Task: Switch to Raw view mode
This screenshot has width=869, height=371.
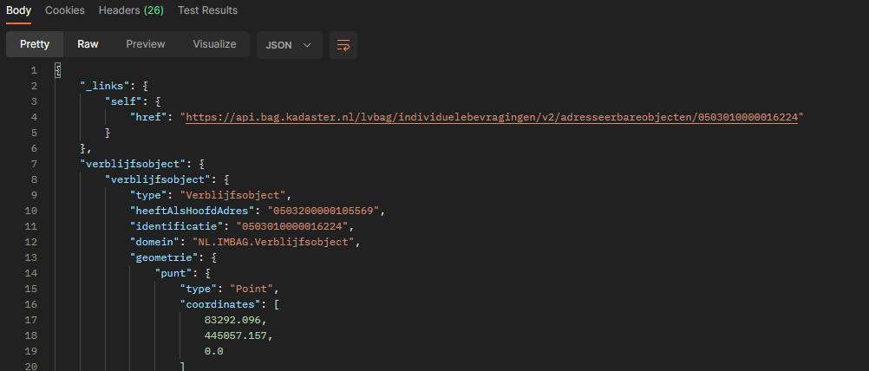Action: click(88, 44)
